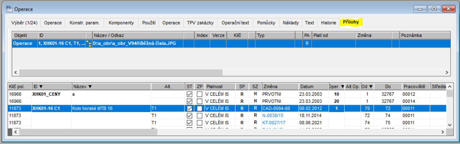Screen dimensions: 460x144
Task: Click right scroll arrow of the attachments list
Action: coord(447,73)
